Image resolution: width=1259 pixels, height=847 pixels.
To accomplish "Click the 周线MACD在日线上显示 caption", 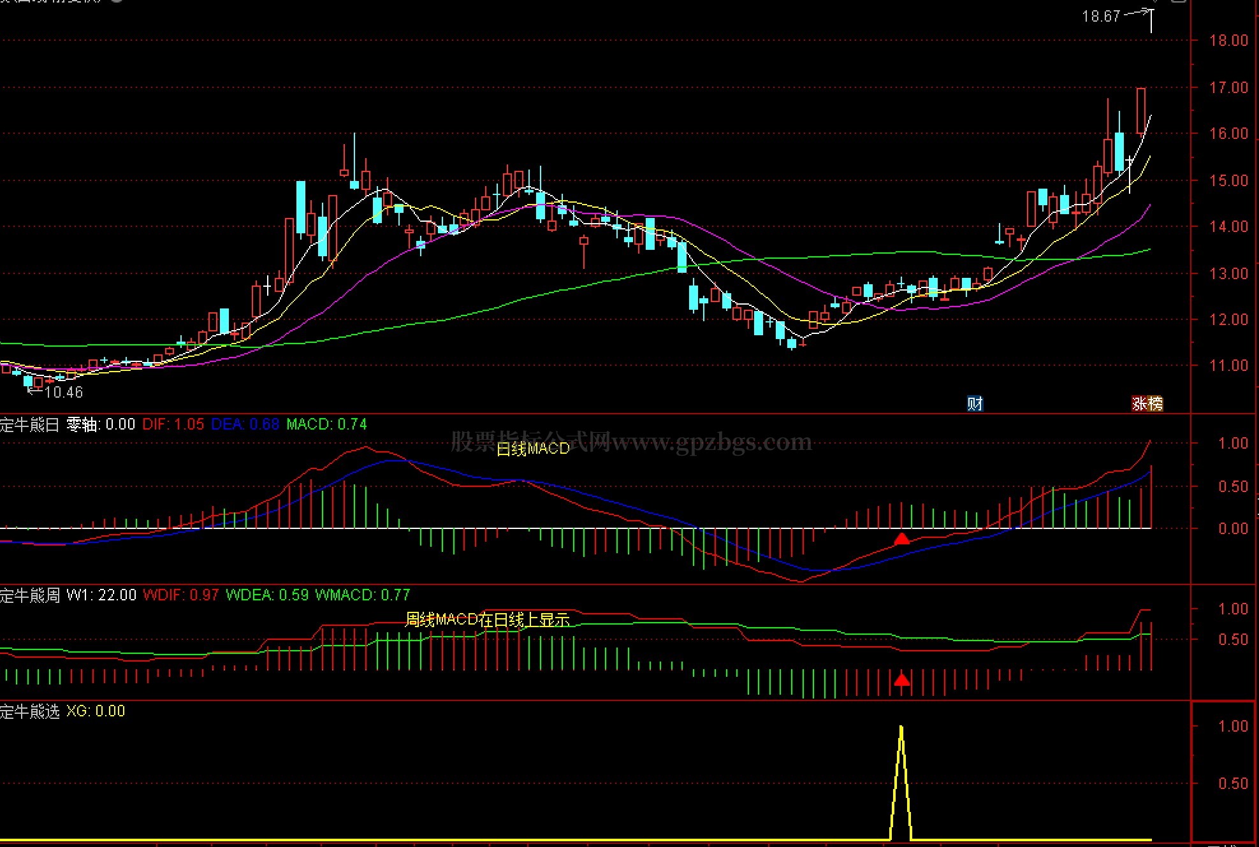I will (488, 619).
